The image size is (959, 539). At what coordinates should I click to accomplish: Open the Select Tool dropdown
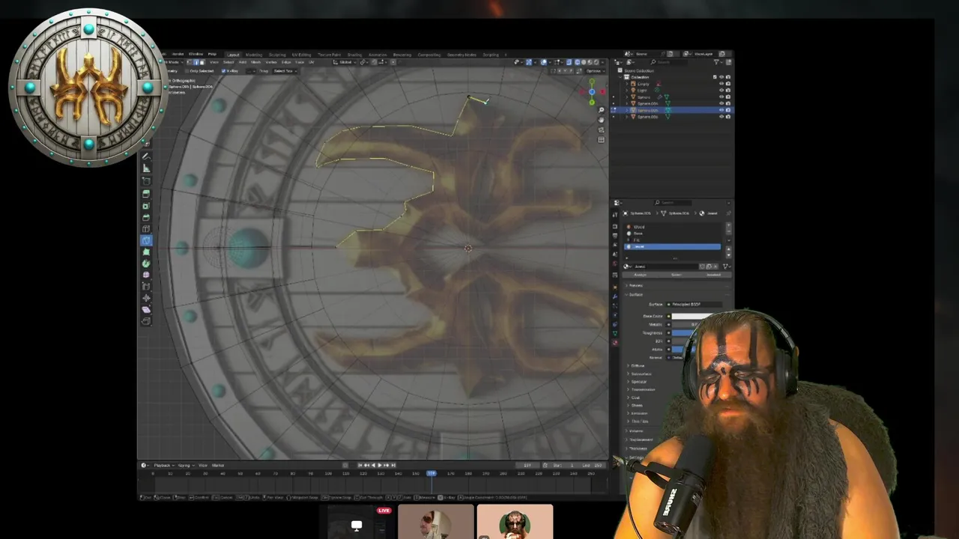(285, 71)
